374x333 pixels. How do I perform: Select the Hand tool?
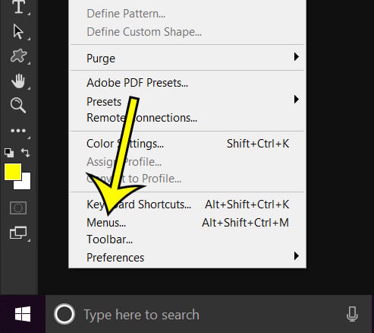[x=18, y=81]
